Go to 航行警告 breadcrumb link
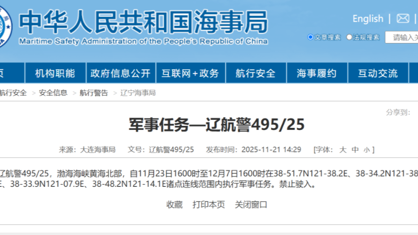The height and width of the screenshot is (235, 418). point(94,92)
